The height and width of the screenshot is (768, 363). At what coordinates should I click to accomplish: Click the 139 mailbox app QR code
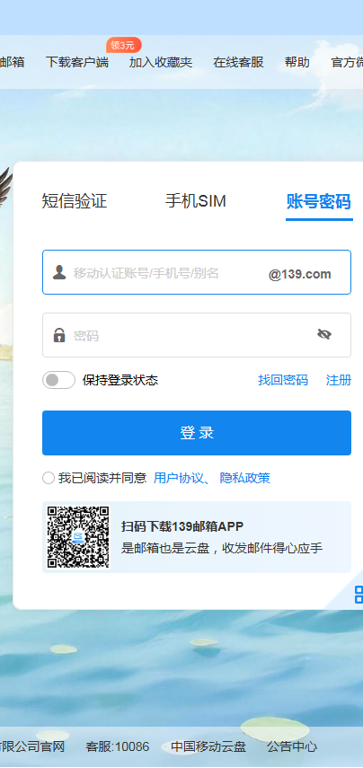(78, 537)
